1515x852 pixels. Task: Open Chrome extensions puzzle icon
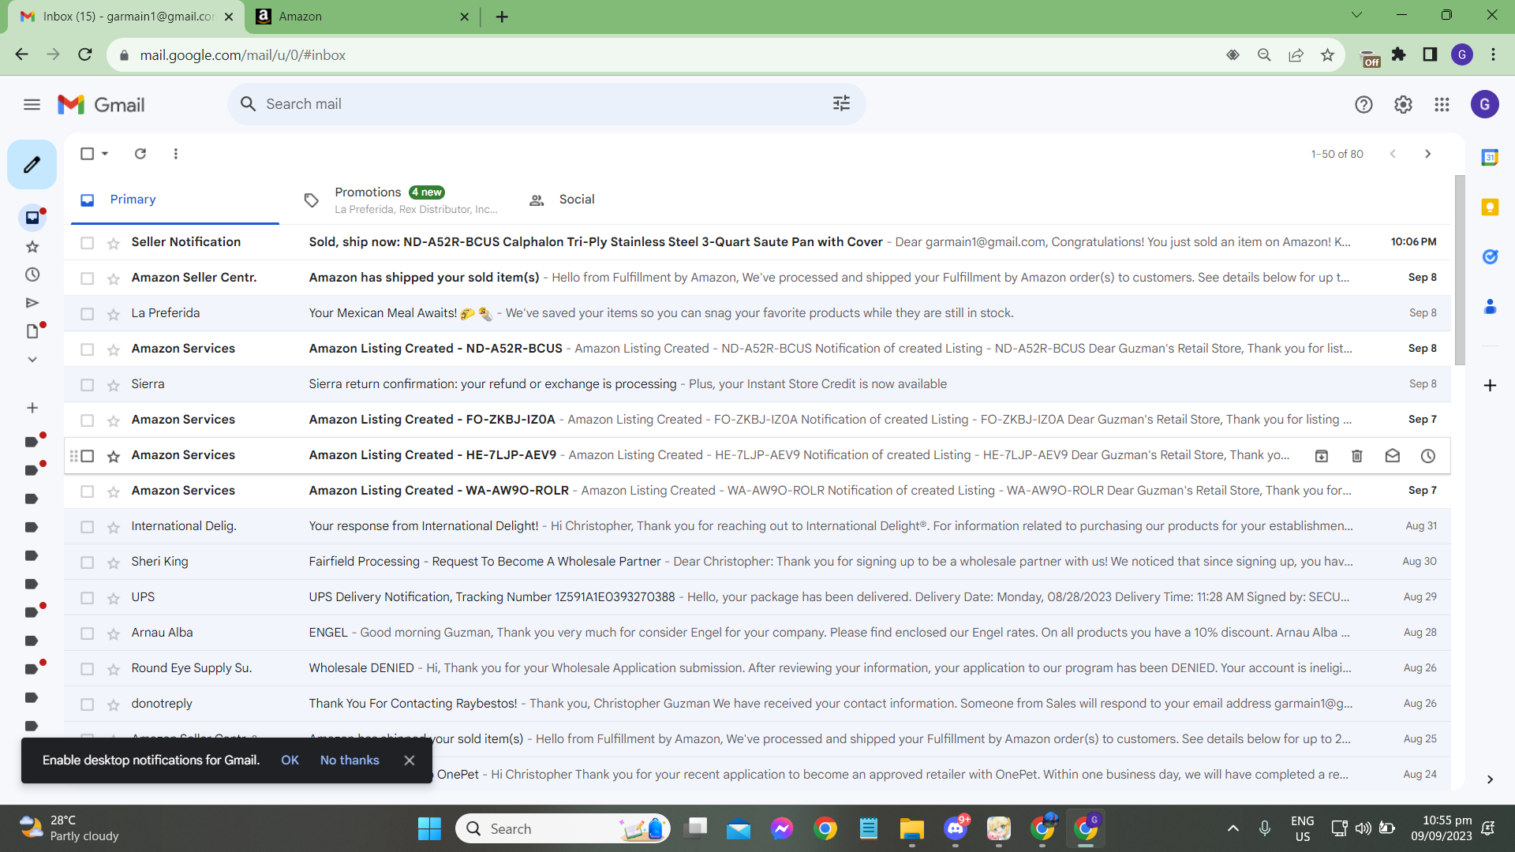(x=1399, y=54)
